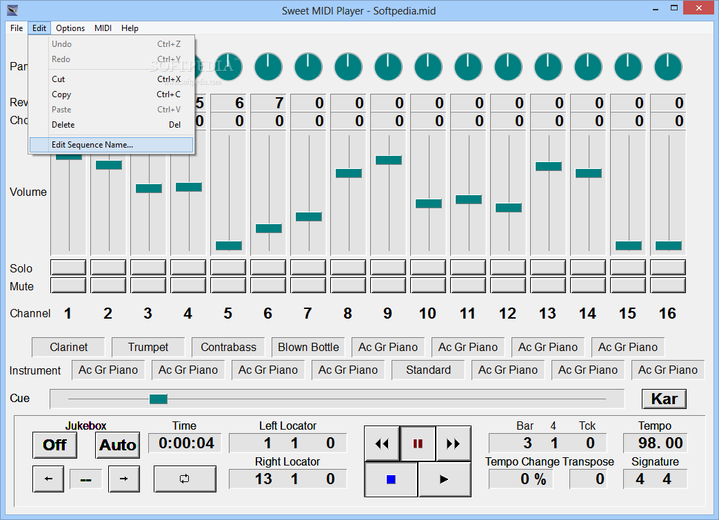Click the Tempo value 98.00 field

coord(656,443)
